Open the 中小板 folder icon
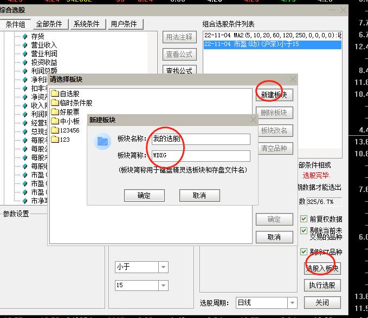The width and height of the screenshot is (368, 318). (55, 121)
